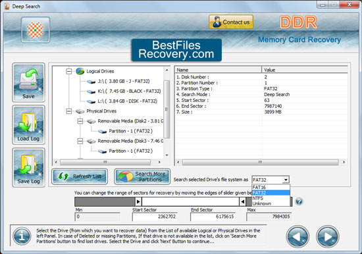Click the Max value field
362x254 pixels.
pyautogui.click(x=269, y=216)
